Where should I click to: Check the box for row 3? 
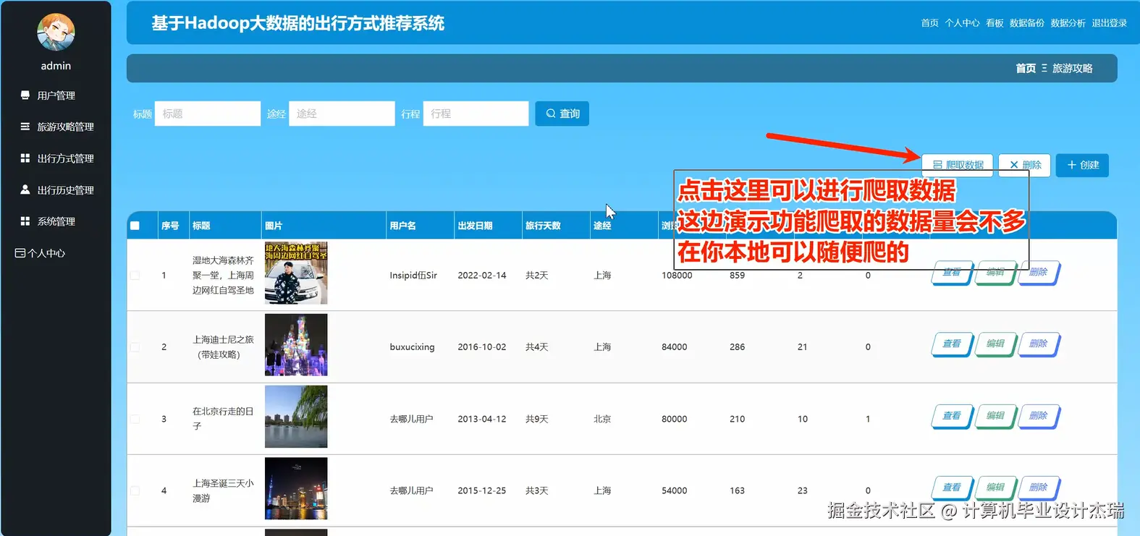[x=135, y=419]
